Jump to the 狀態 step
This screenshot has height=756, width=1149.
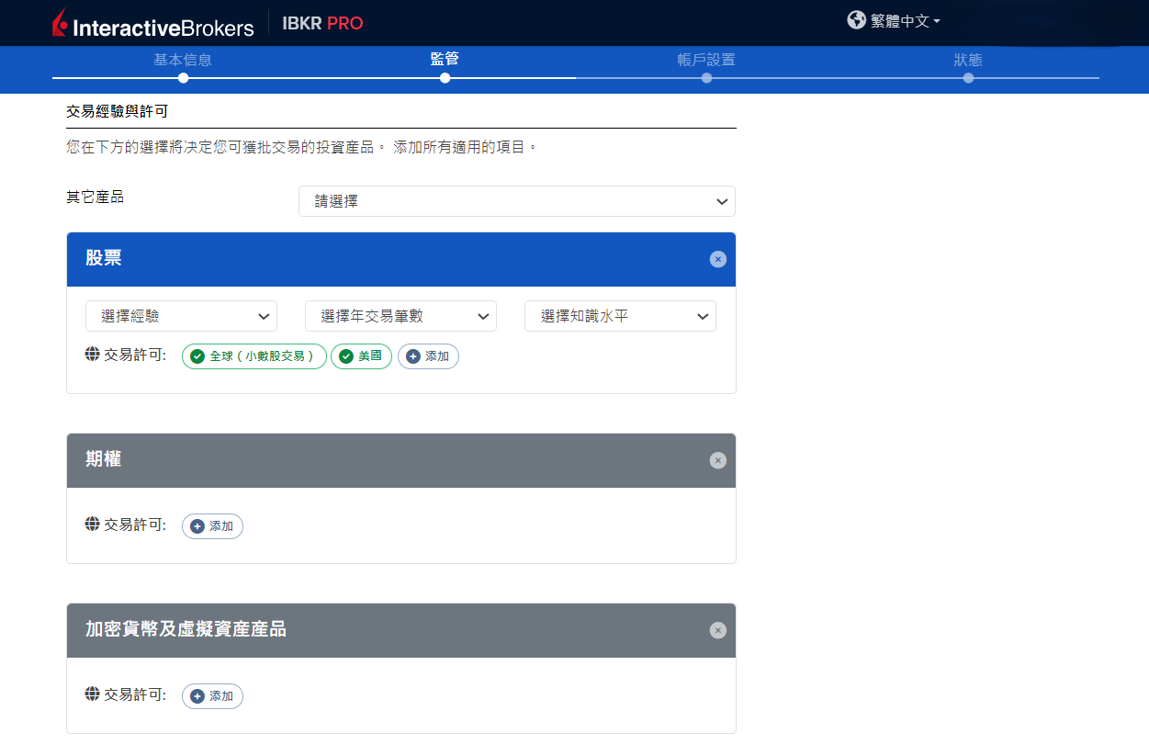pyautogui.click(x=968, y=61)
